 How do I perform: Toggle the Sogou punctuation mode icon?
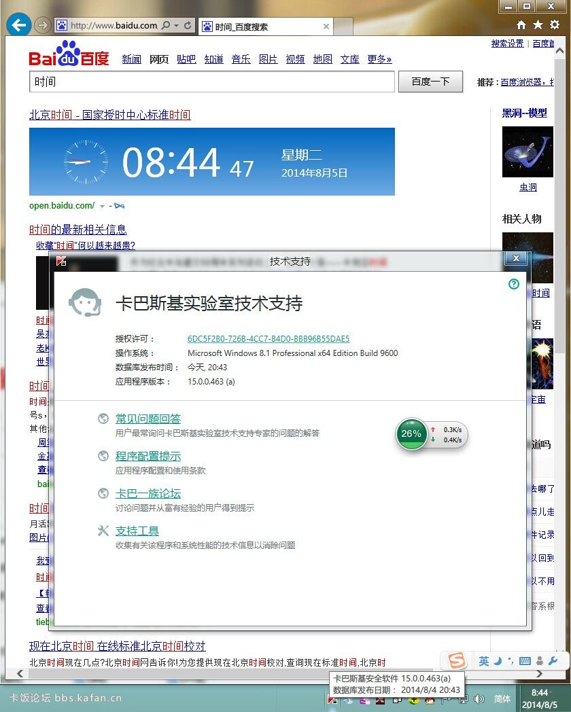(x=511, y=661)
